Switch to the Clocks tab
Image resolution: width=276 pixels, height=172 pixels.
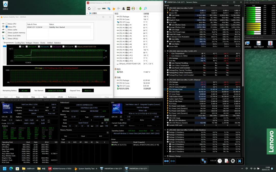point(43,43)
